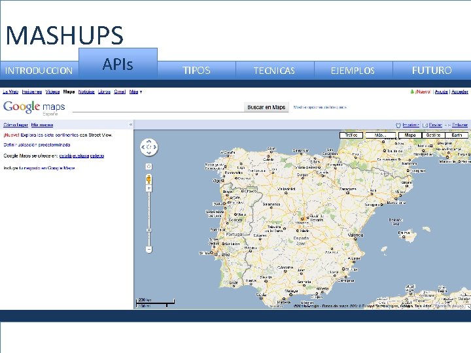Click the small square button above Pegman
Screen dimensions: 471x353
(148, 166)
